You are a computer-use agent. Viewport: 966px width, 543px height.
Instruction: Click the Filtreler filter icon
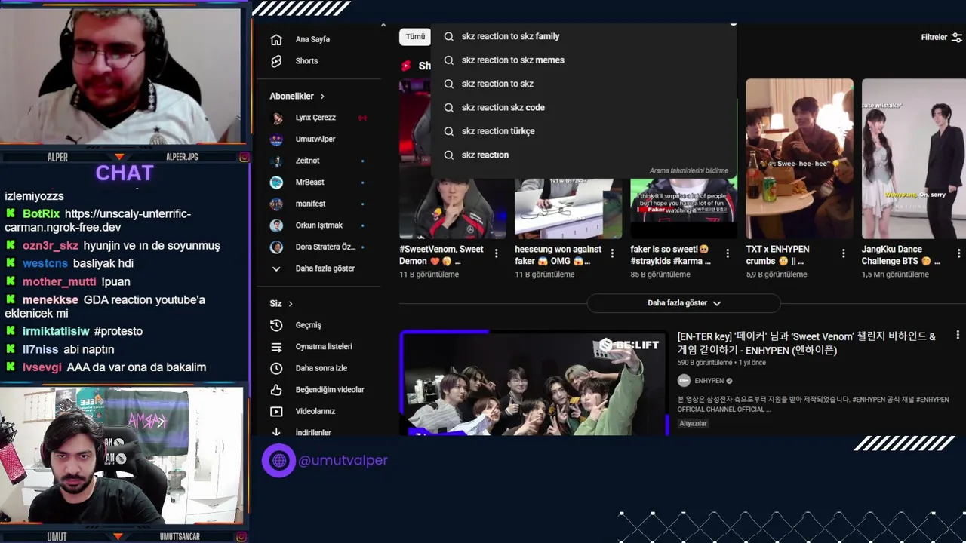tap(957, 37)
